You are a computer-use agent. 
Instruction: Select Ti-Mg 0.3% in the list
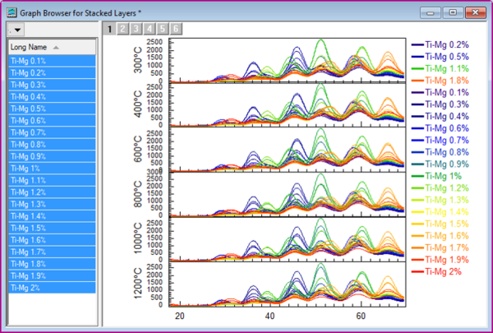click(x=53, y=85)
